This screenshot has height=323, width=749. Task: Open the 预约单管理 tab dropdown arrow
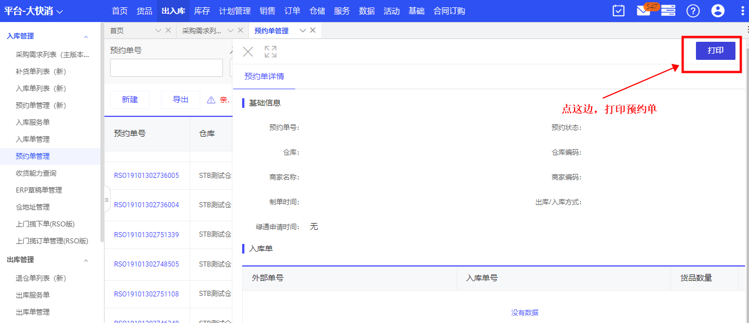tap(303, 30)
